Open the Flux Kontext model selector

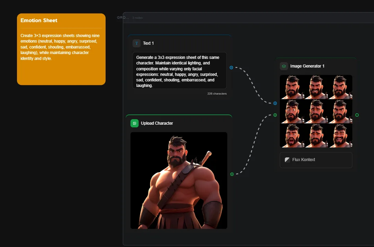(x=316, y=160)
